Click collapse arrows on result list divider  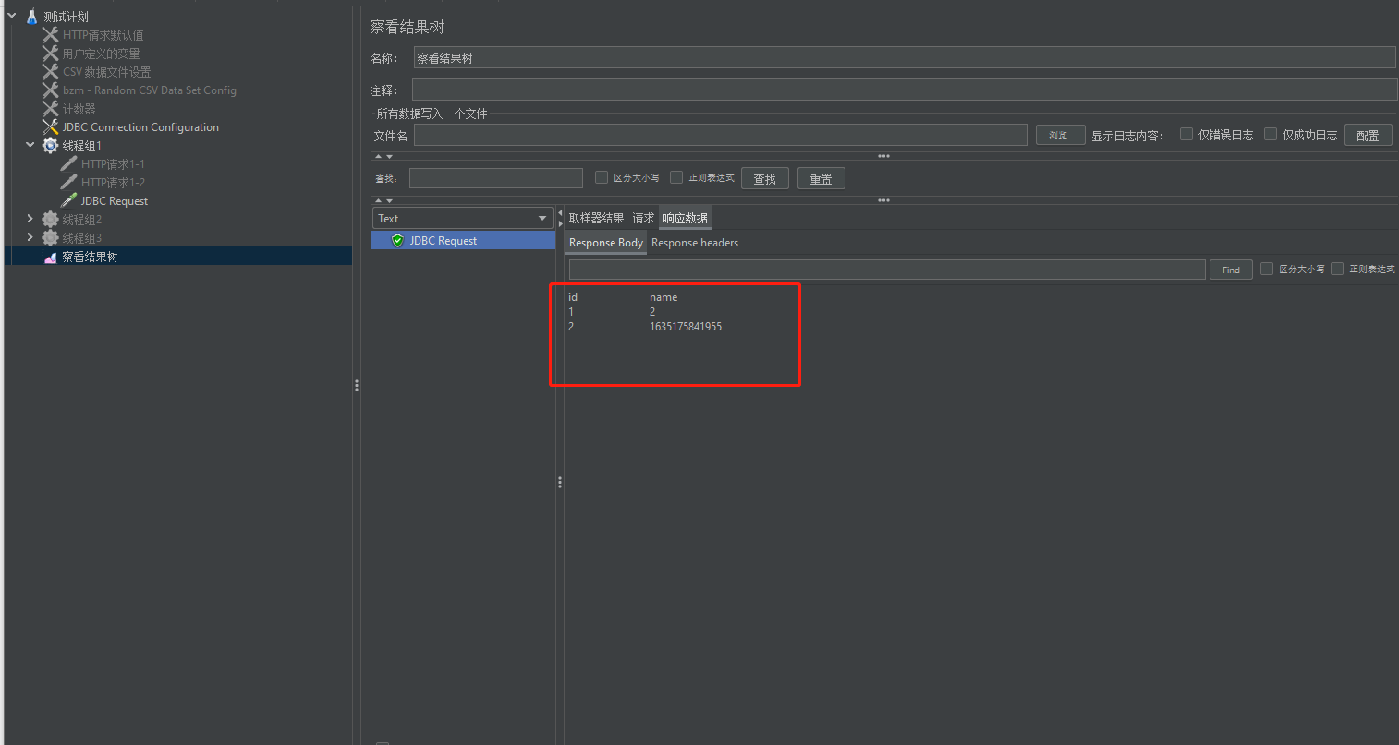[560, 218]
